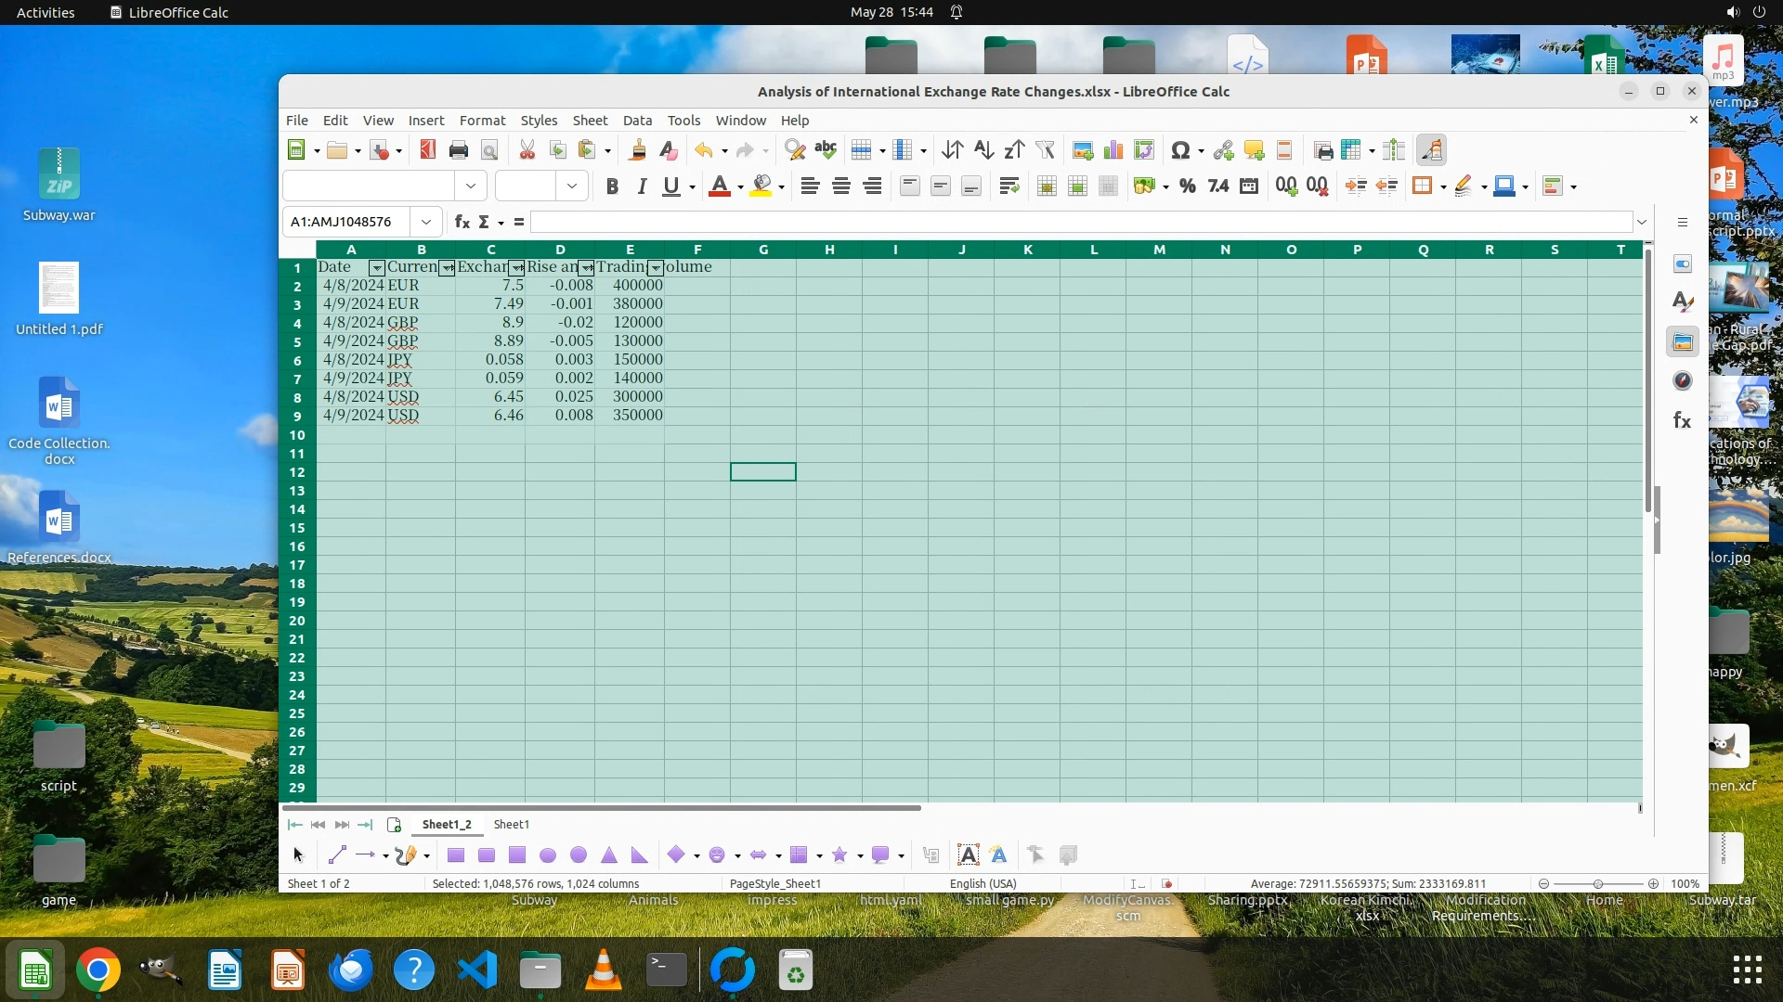The height and width of the screenshot is (1002, 1783).
Task: Open the font name dropdown
Action: (x=470, y=186)
